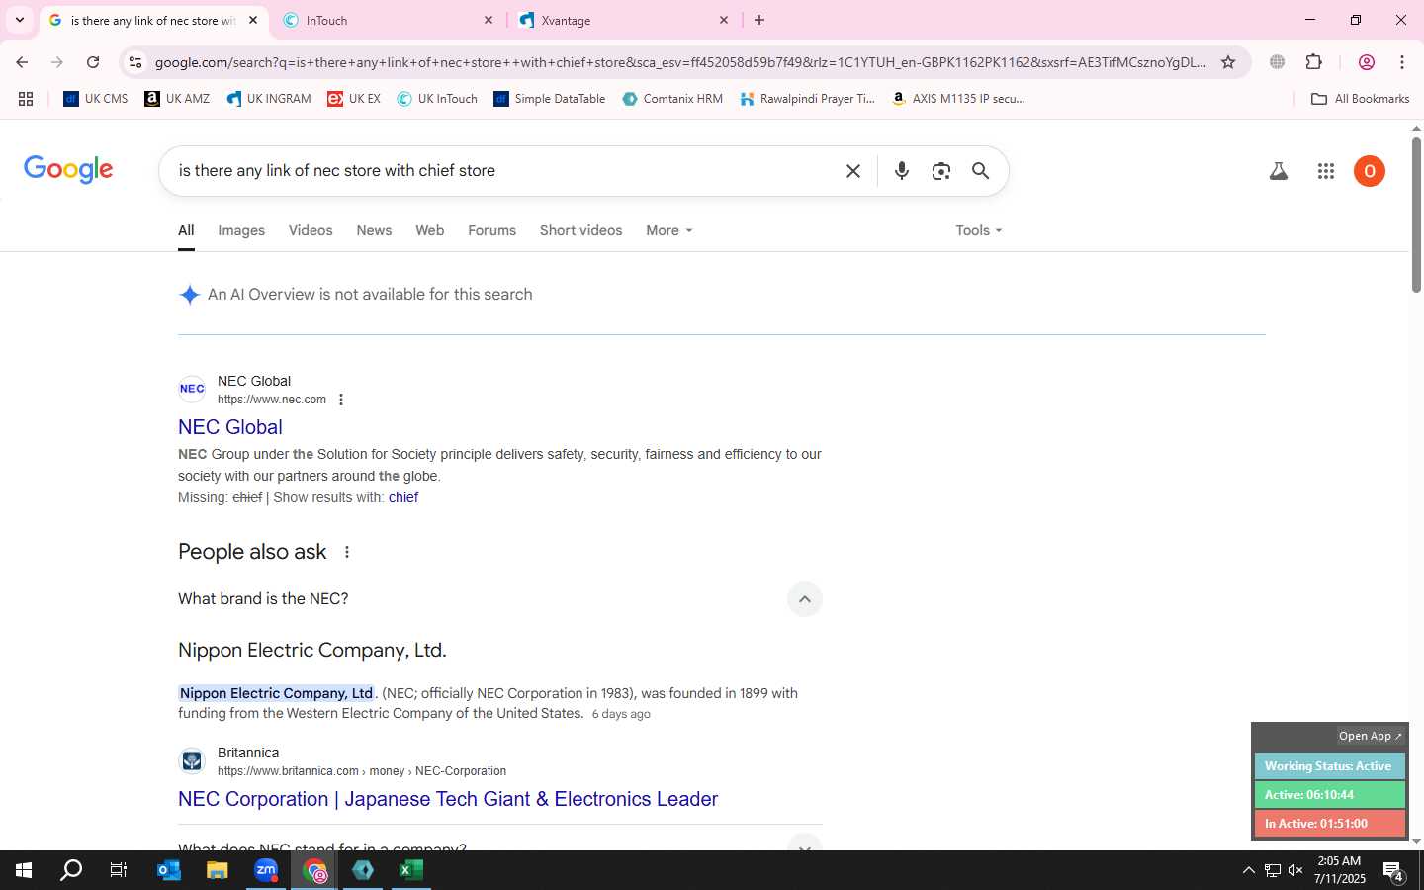Open Chrome profile icon
The image size is (1424, 890).
(x=1367, y=62)
